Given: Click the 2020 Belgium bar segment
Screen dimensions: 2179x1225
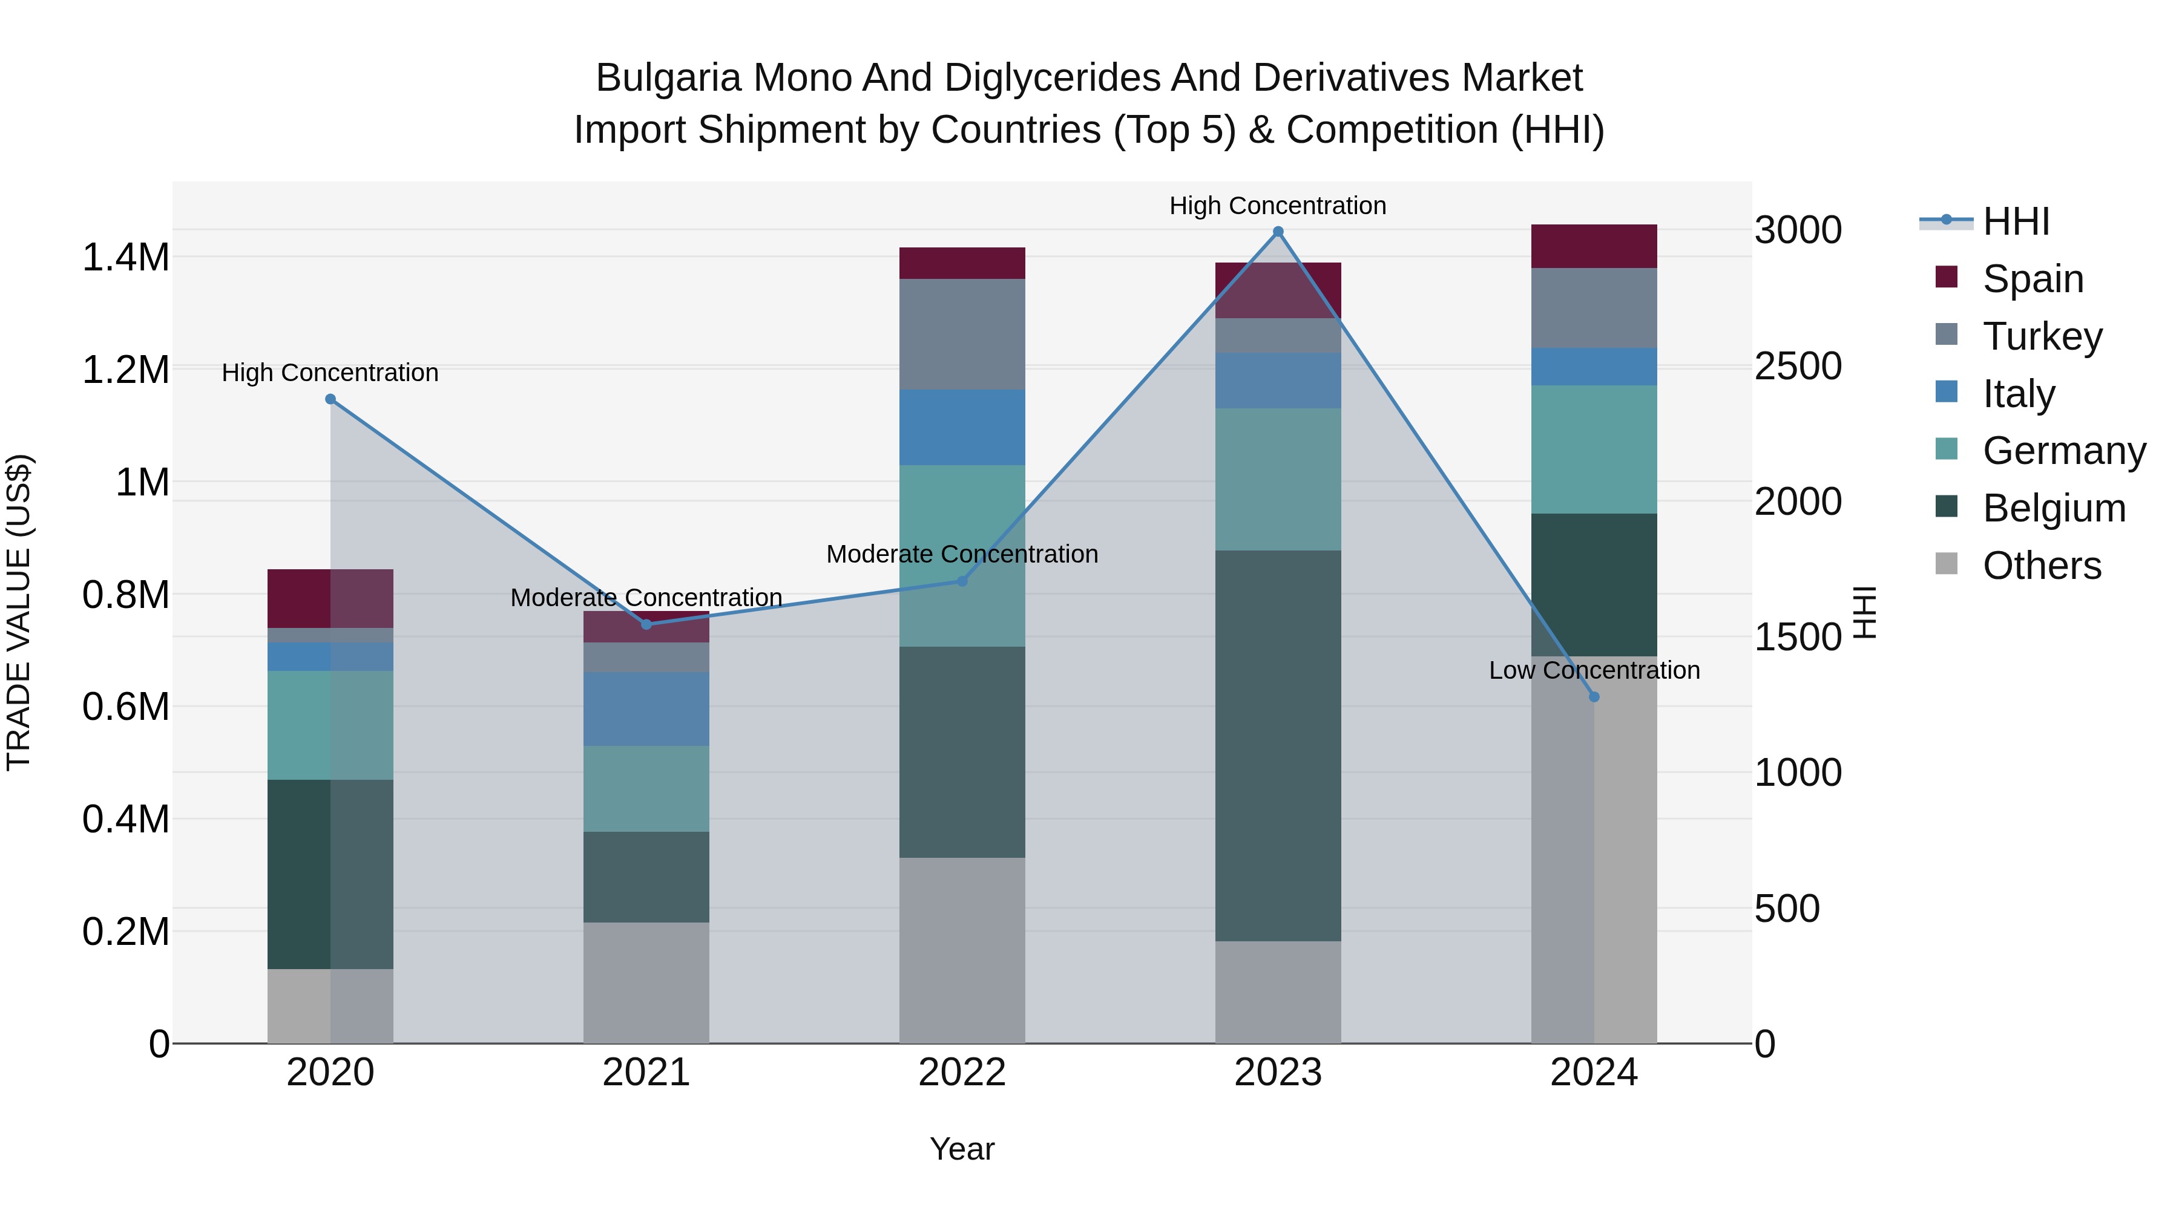Looking at the screenshot, I should [330, 874].
